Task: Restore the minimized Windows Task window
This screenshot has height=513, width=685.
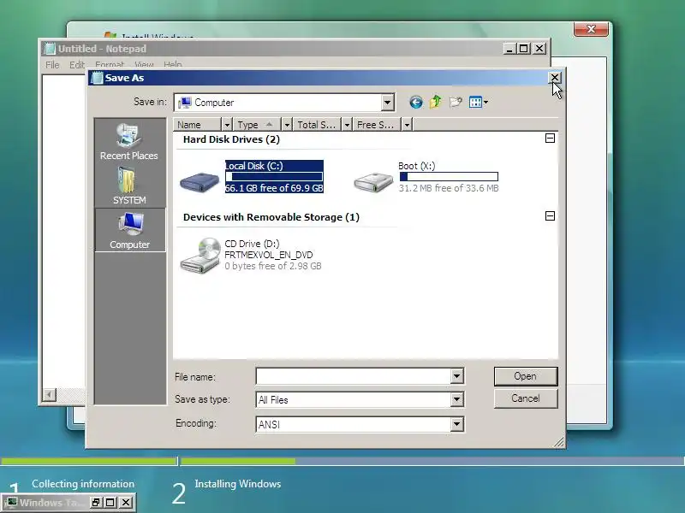Action: (x=96, y=503)
